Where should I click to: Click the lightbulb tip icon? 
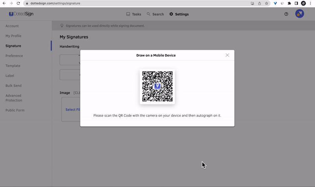pyautogui.click(x=62, y=26)
